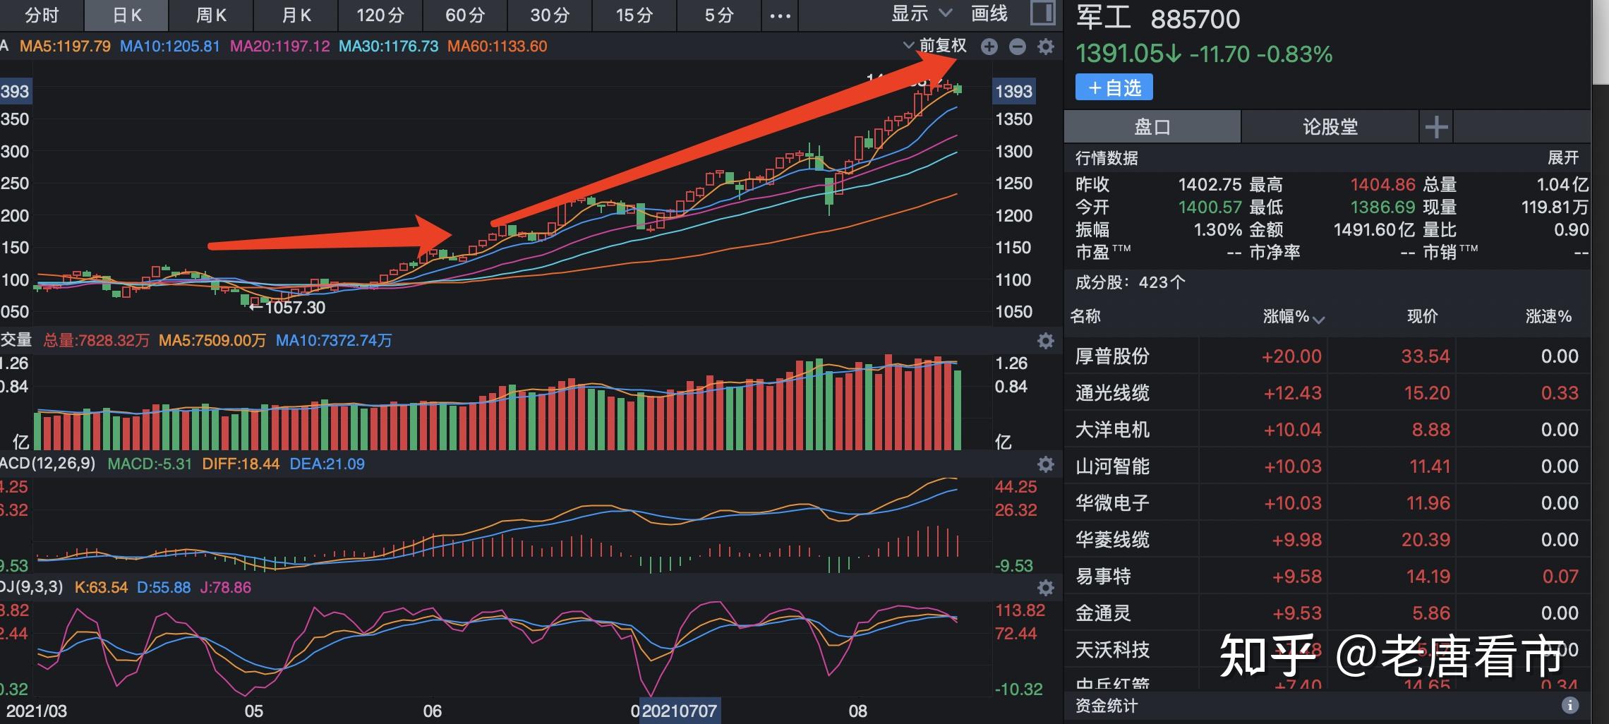1609x724 pixels.
Task: Open main chart settings gear
Action: pos(1046,47)
